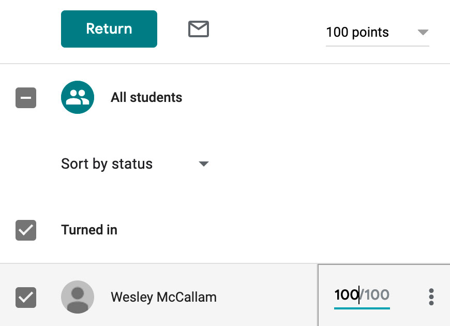Image resolution: width=450 pixels, height=326 pixels.
Task: Uncheck the Turned in group checkbox
Action: (x=26, y=230)
